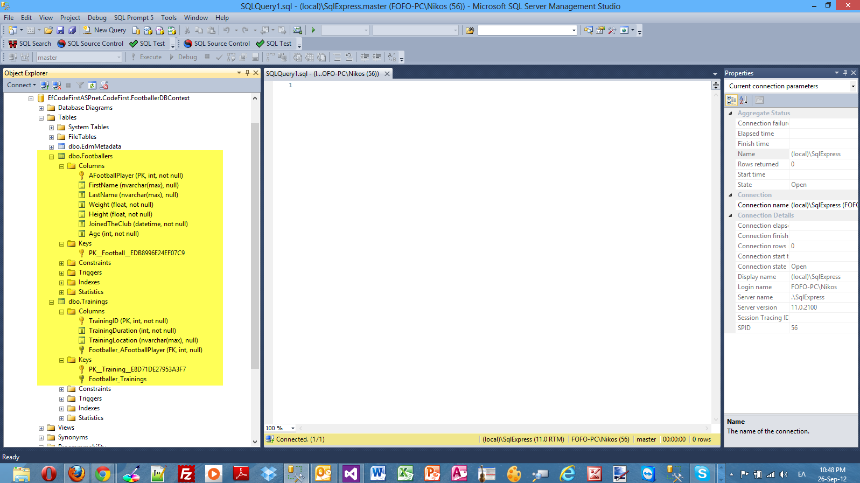Open Firefox from the Windows taskbar
860x483 pixels.
click(x=76, y=473)
